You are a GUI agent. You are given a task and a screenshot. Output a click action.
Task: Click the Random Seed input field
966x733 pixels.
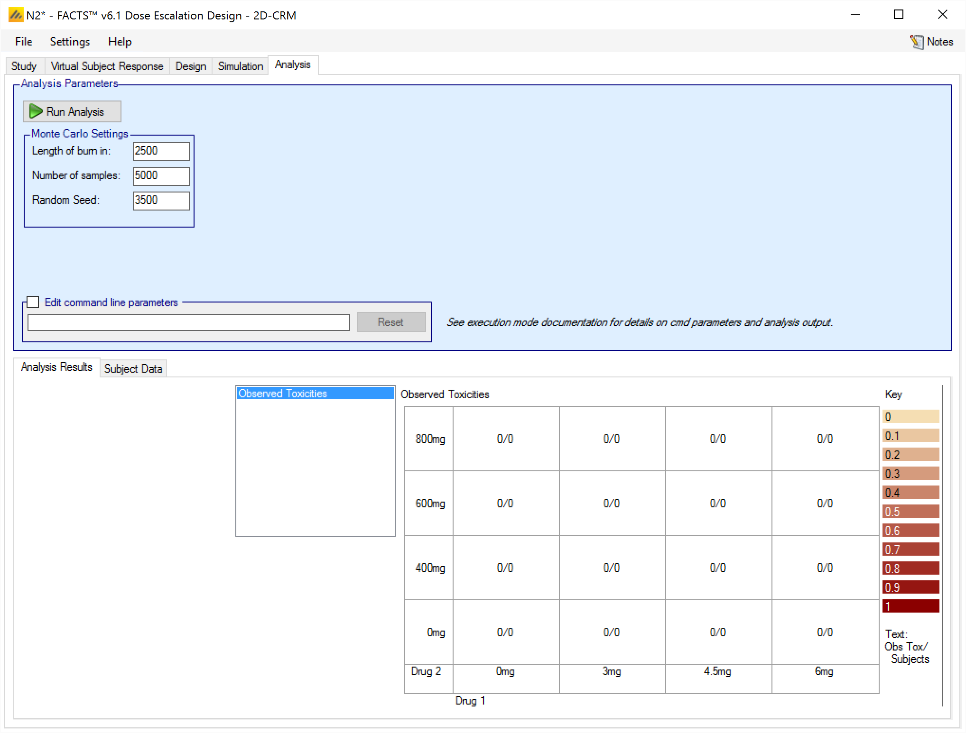click(x=161, y=201)
